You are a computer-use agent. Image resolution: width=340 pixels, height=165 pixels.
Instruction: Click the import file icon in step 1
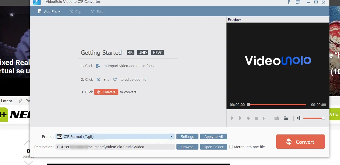(x=98, y=66)
